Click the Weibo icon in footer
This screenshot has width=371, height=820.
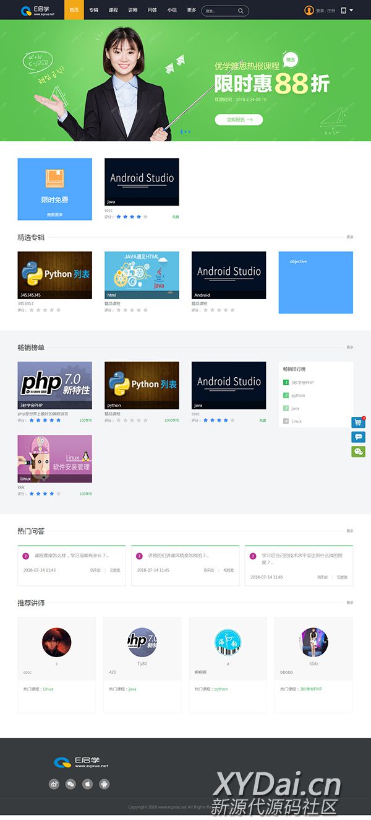pos(54,784)
